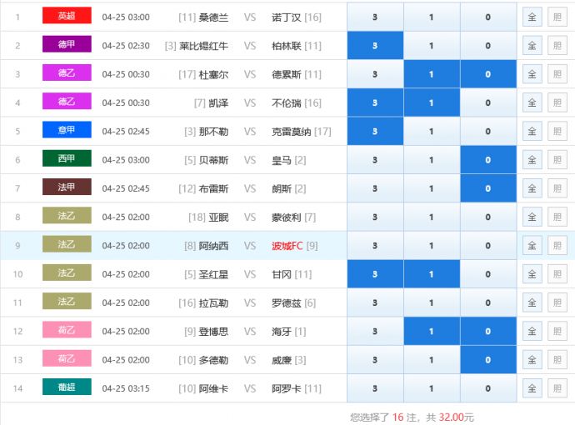The image size is (575, 425).
Task: Mark 多德勒 vs 威廉 as 胆
Action: 556,360
